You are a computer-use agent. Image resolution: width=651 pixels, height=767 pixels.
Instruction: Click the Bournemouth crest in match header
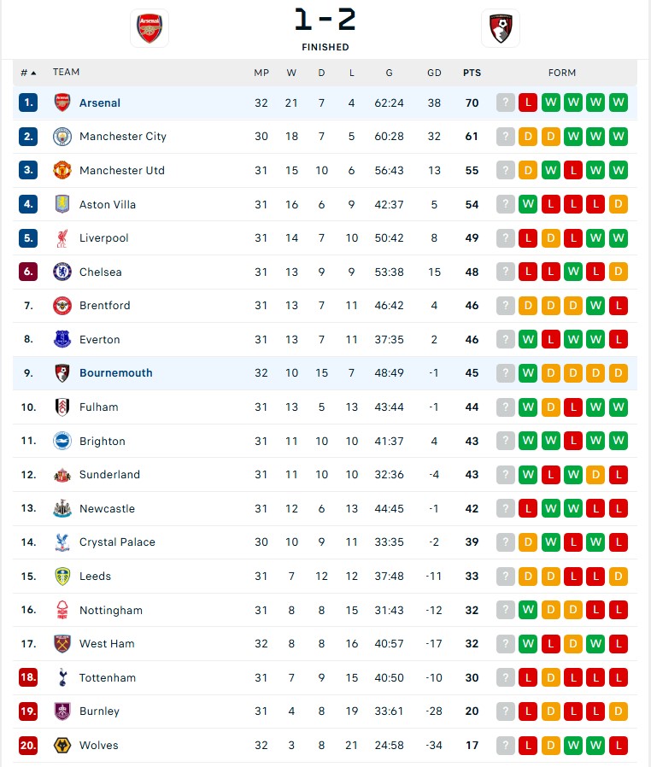coord(500,28)
